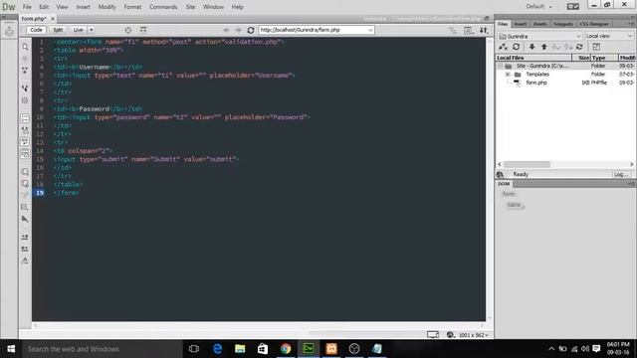This screenshot has width=637, height=358.
Task: Toggle line numbers in code toolbar
Action: tap(25, 118)
